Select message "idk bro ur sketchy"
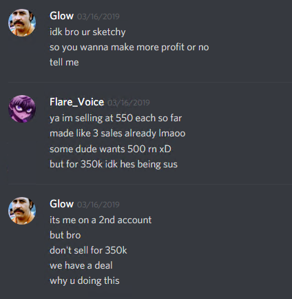292x299 pixels. (87, 32)
